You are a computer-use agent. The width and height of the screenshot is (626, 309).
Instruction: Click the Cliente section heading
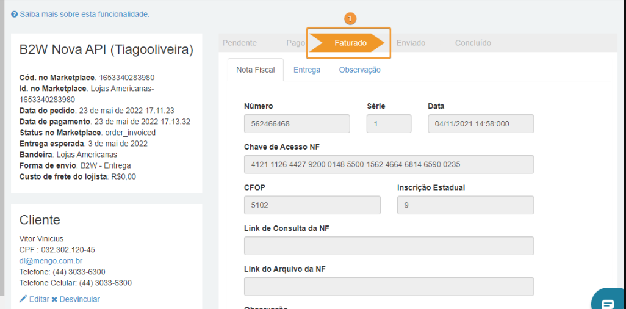pos(40,219)
